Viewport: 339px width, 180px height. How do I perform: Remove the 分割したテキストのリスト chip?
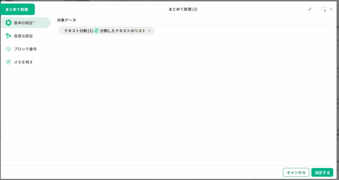pyautogui.click(x=149, y=31)
